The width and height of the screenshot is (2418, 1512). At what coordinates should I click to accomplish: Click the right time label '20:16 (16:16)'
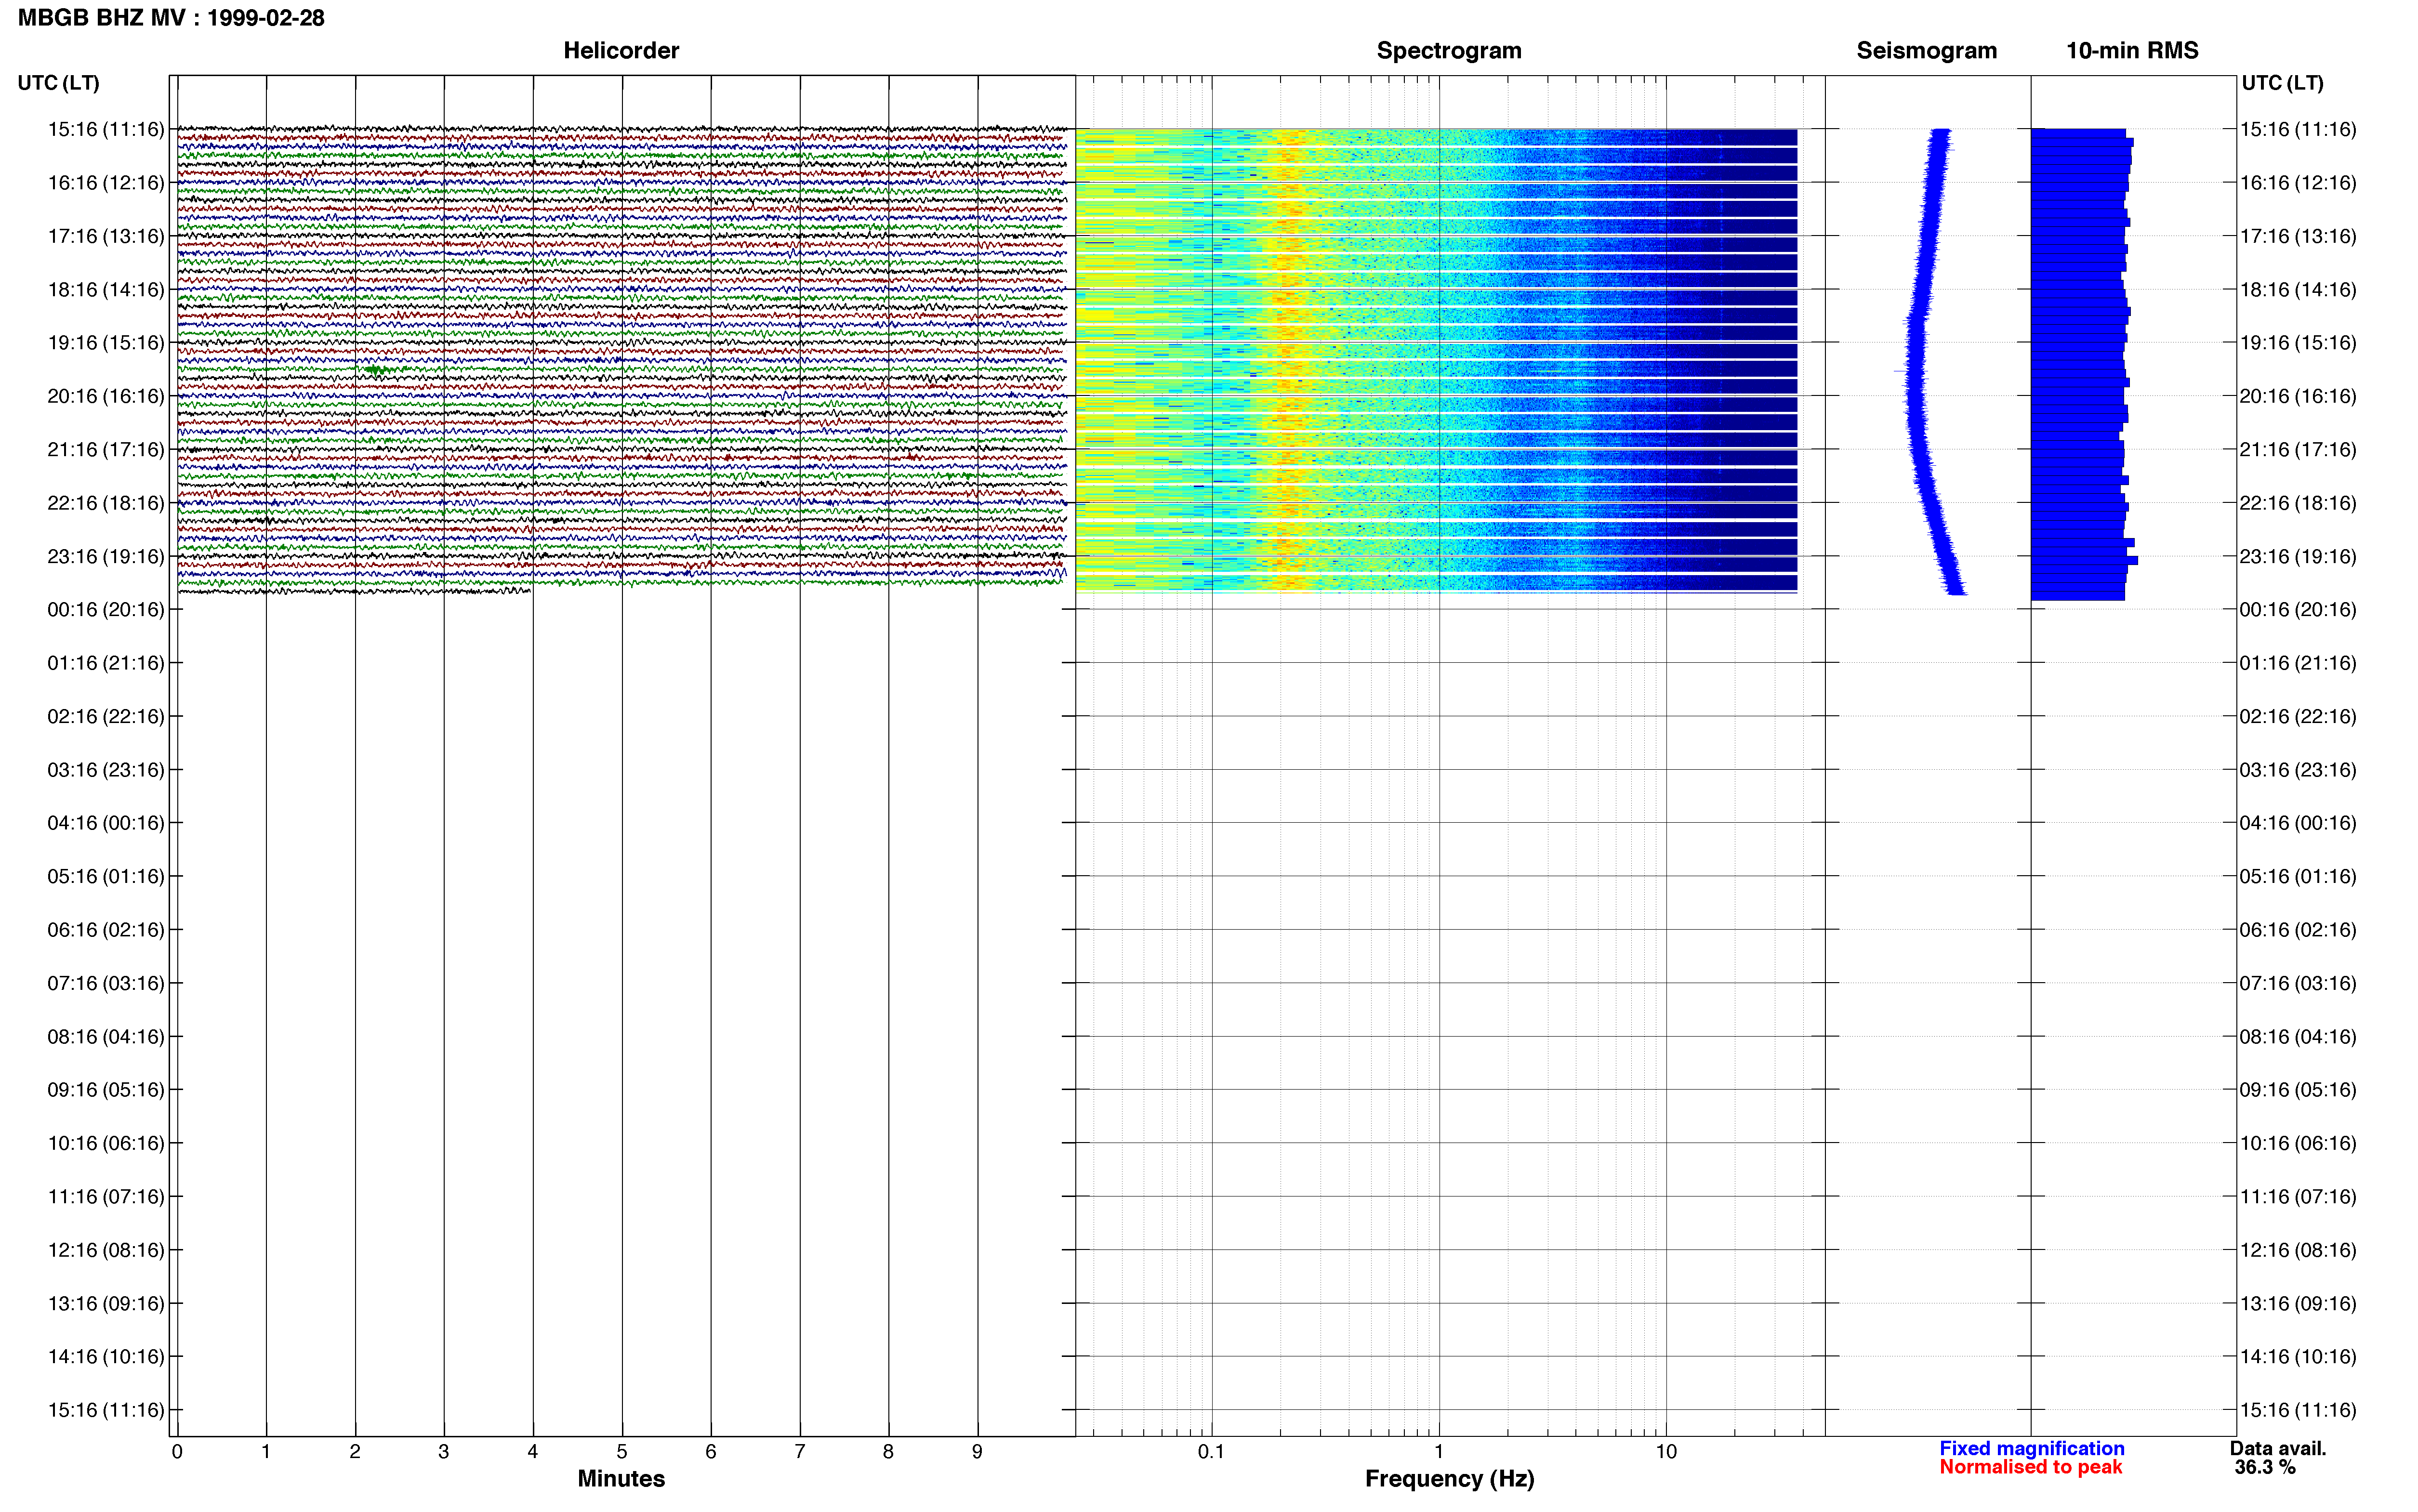coord(2298,396)
